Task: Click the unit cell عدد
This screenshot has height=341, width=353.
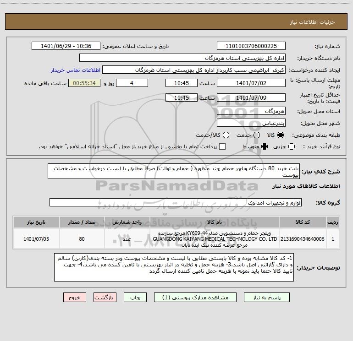Action: (127, 239)
